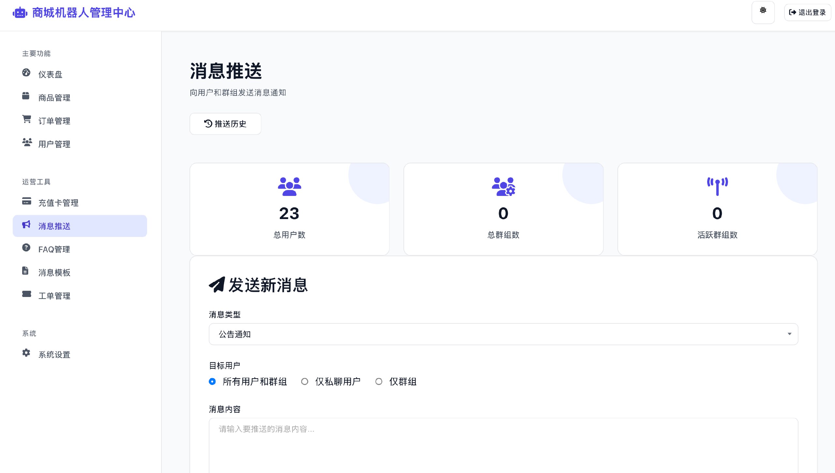Open 消息模板 document icon

26,272
